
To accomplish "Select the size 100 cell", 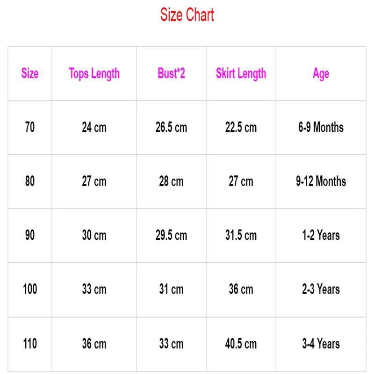I will point(30,289).
